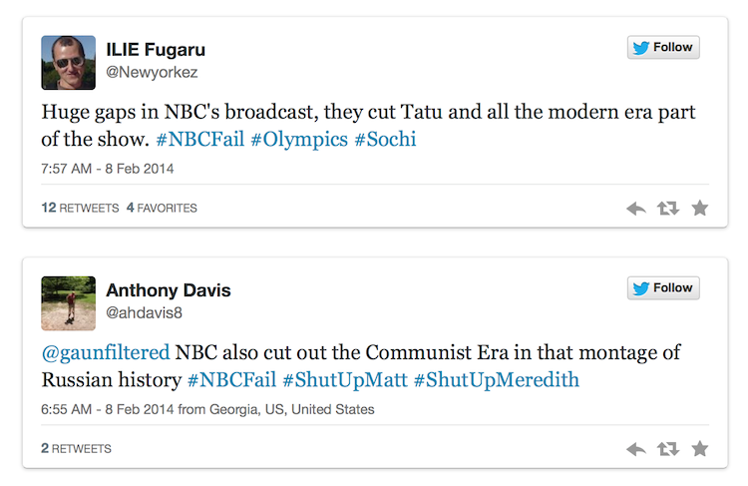Retweet ILIE Fugaru's NBC broadcast tweet

click(668, 209)
